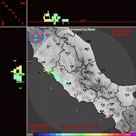Click the gray swatch at scale start
The width and height of the screenshot is (136, 136).
pyautogui.click(x=30, y=135)
